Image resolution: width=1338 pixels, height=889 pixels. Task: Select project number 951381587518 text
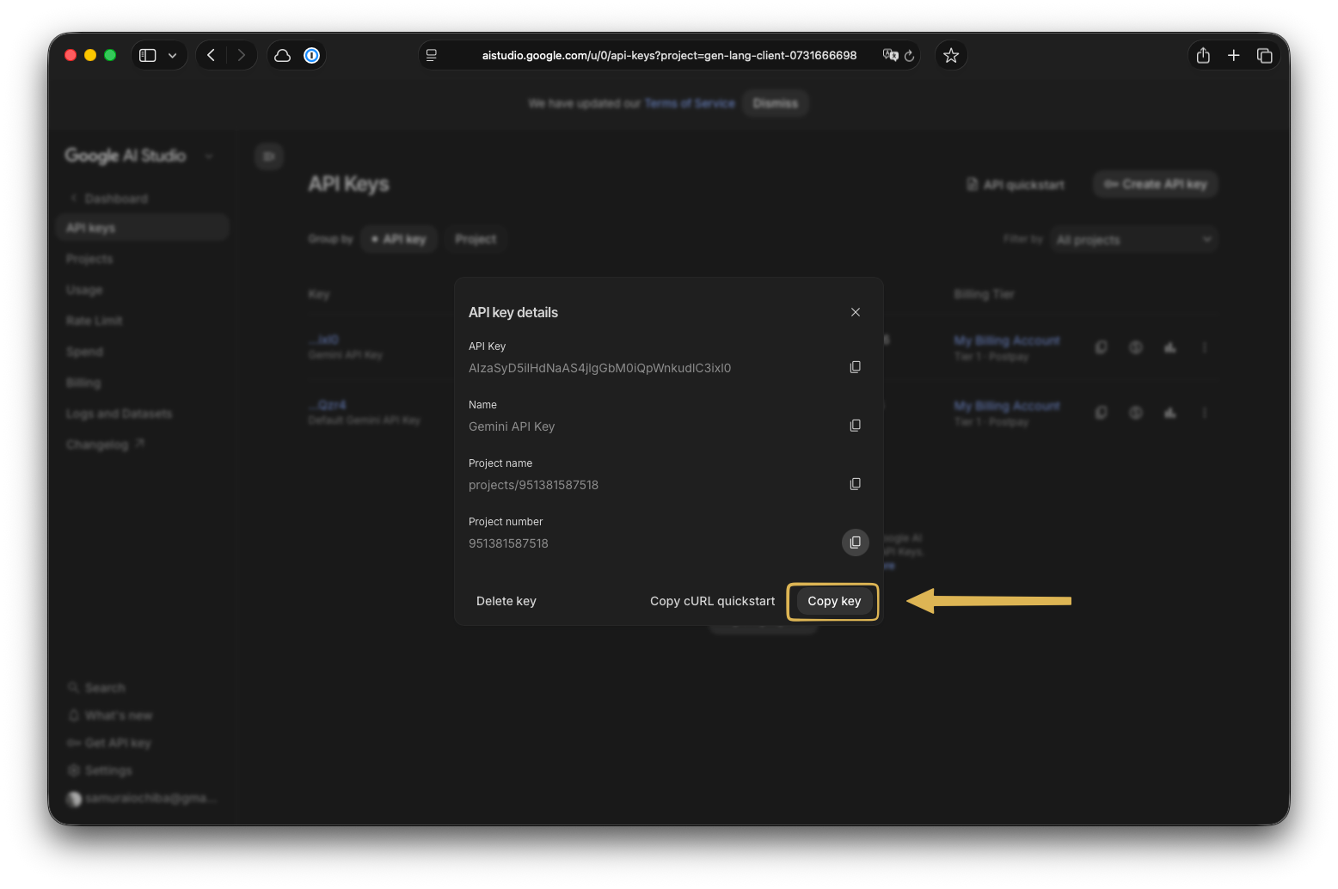tap(508, 543)
